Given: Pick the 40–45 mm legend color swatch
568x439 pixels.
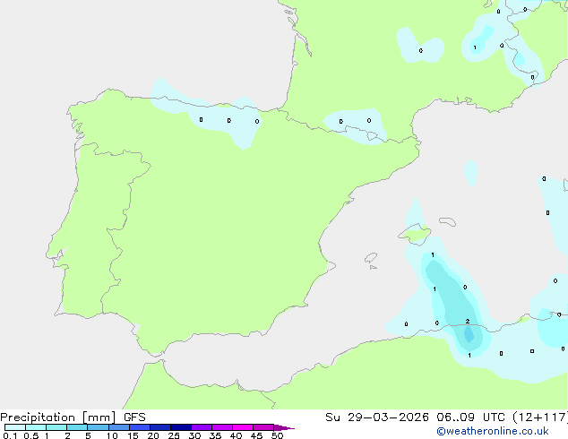Looking at the screenshot, I should (243, 427).
